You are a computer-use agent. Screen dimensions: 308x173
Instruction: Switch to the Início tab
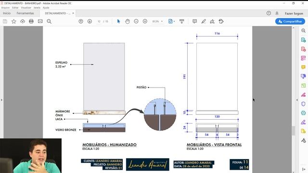(x=7, y=13)
